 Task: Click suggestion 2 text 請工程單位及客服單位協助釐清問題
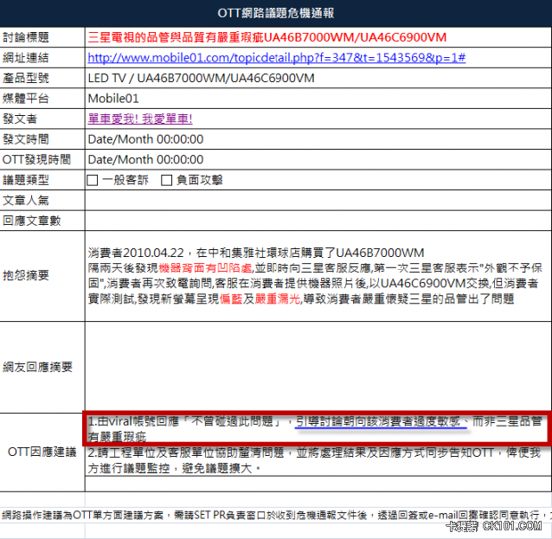(314, 460)
